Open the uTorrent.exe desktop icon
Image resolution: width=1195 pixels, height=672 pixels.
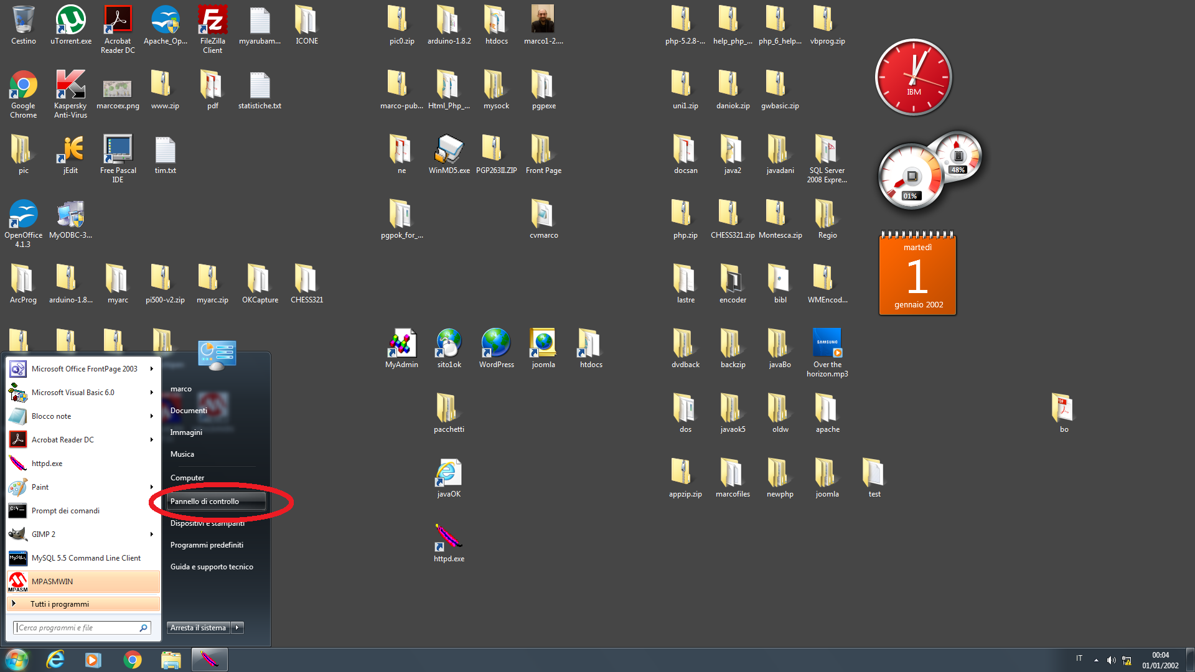tap(71, 22)
